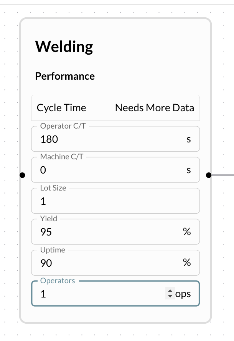The height and width of the screenshot is (341, 234).
Task: Click the right connection handle of Welding node
Action: (x=208, y=176)
